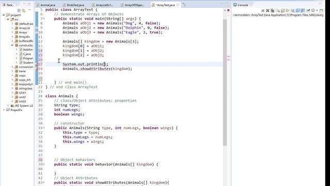Screen dimensions: 330x186
Task: Click the red error indicator atop overview ruler
Action: 228,10
